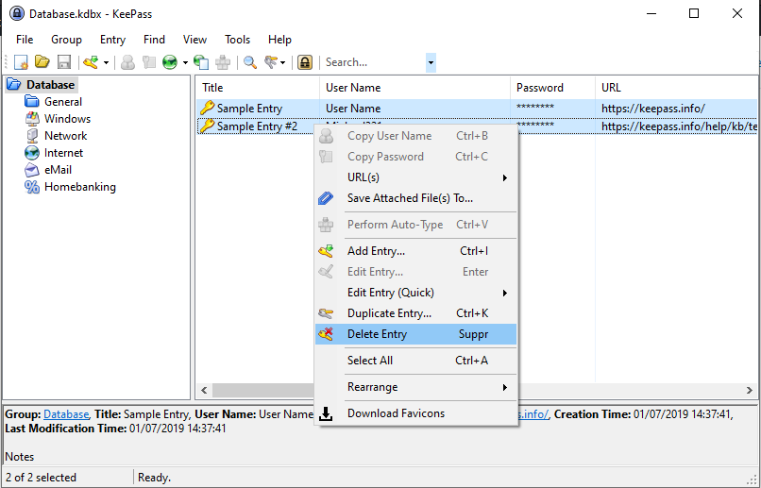Choose Perform Auto-Type in context menu
This screenshot has height=488, width=761.
click(416, 225)
